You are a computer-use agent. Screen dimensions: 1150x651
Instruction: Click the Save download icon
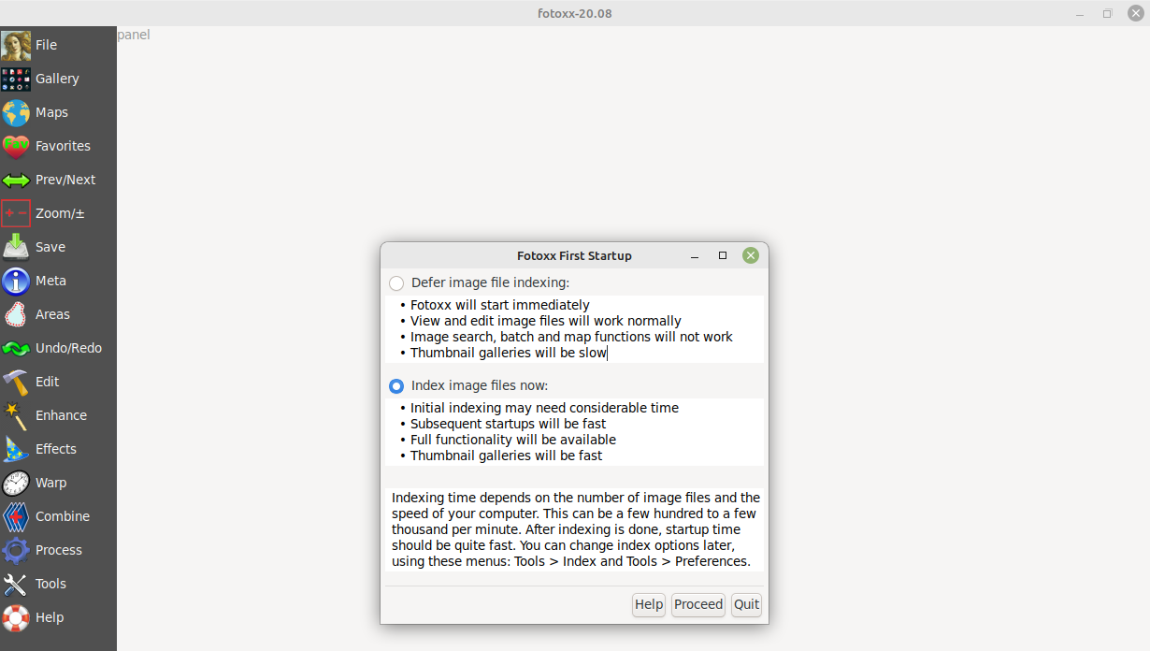(x=16, y=247)
